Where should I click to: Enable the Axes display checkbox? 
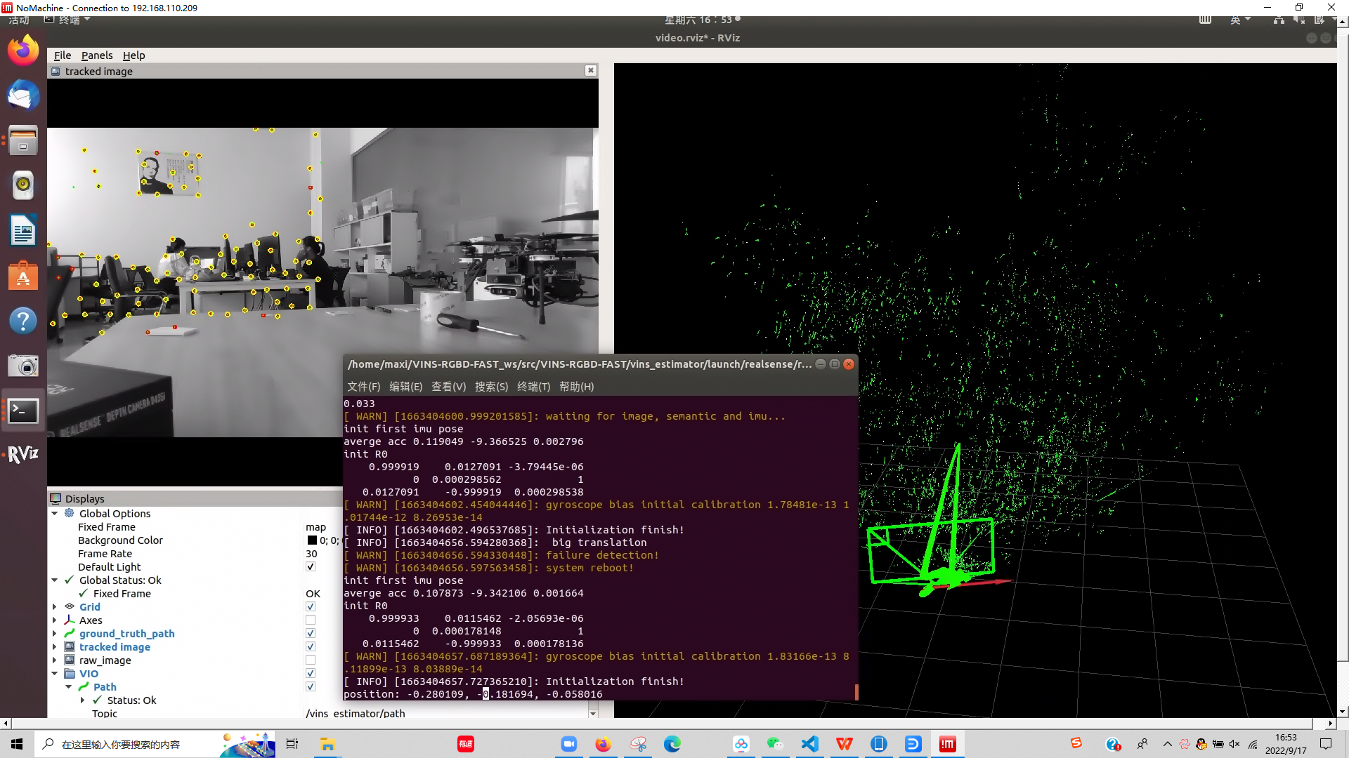(310, 619)
